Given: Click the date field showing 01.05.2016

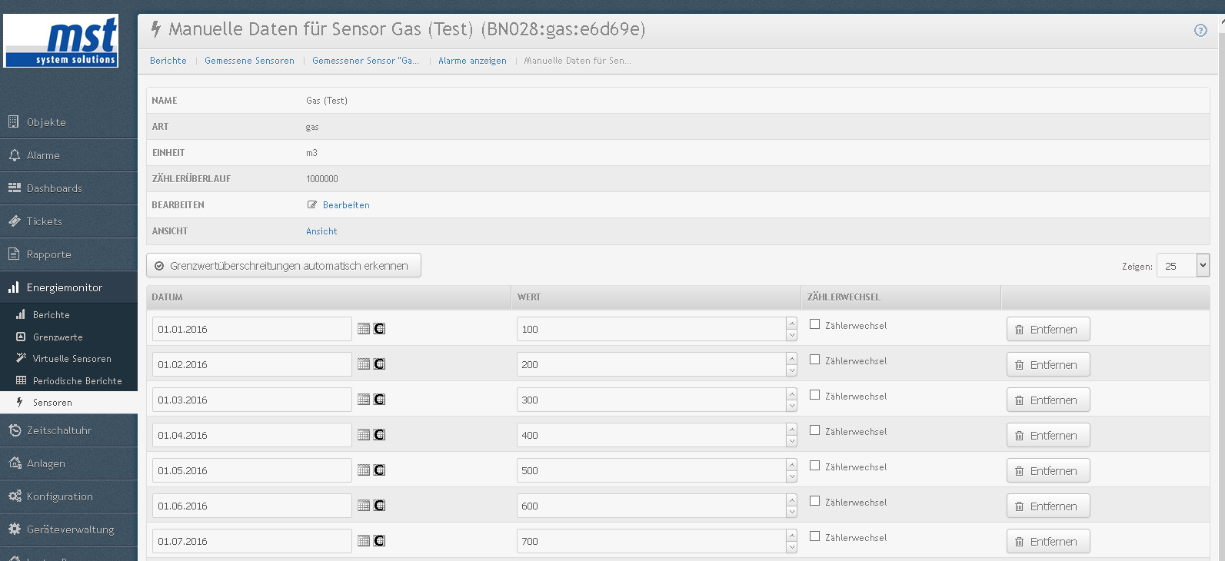Looking at the screenshot, I should click(x=252, y=470).
